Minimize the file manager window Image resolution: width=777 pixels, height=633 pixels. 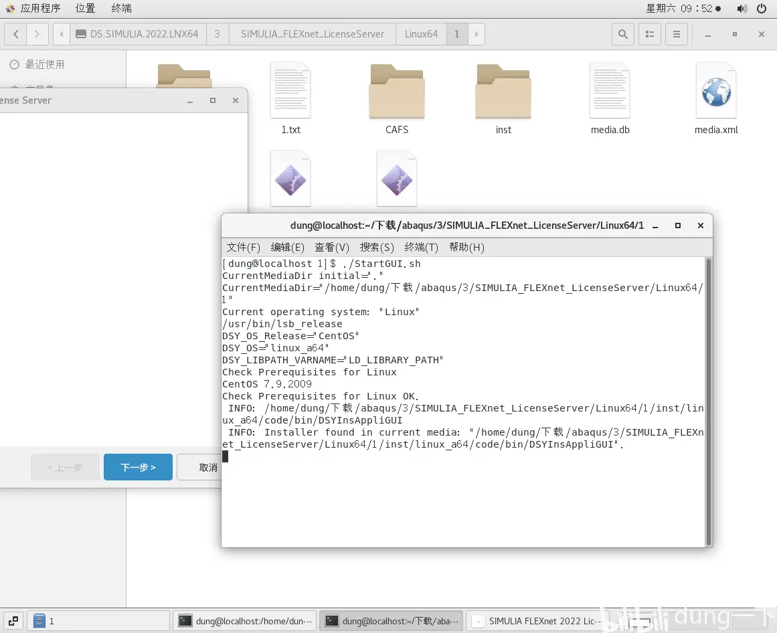tap(707, 34)
